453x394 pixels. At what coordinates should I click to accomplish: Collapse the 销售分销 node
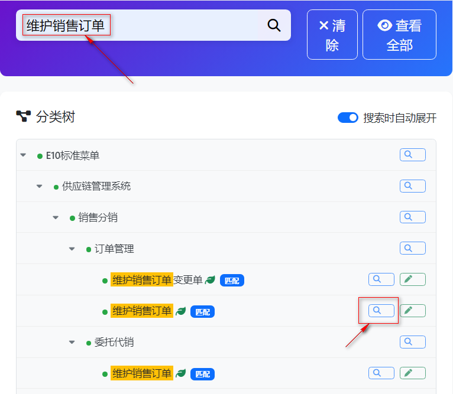tap(56, 217)
